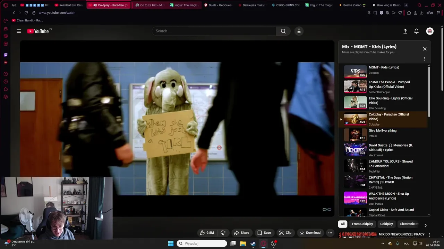
Task: Start voice search with the microphone icon
Action: coord(299,31)
